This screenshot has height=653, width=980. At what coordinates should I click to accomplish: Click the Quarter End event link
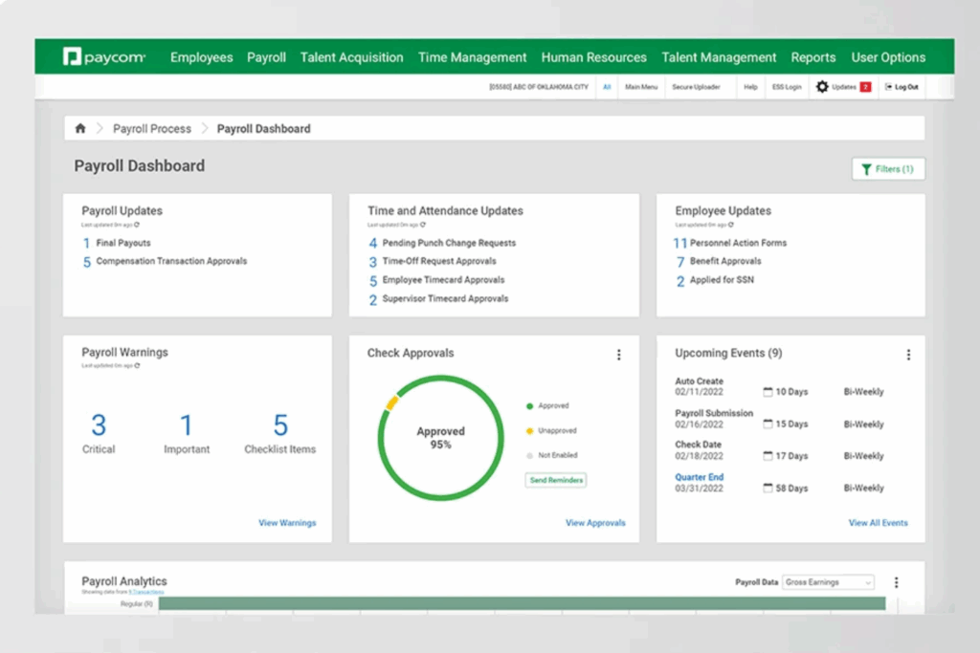[699, 477]
